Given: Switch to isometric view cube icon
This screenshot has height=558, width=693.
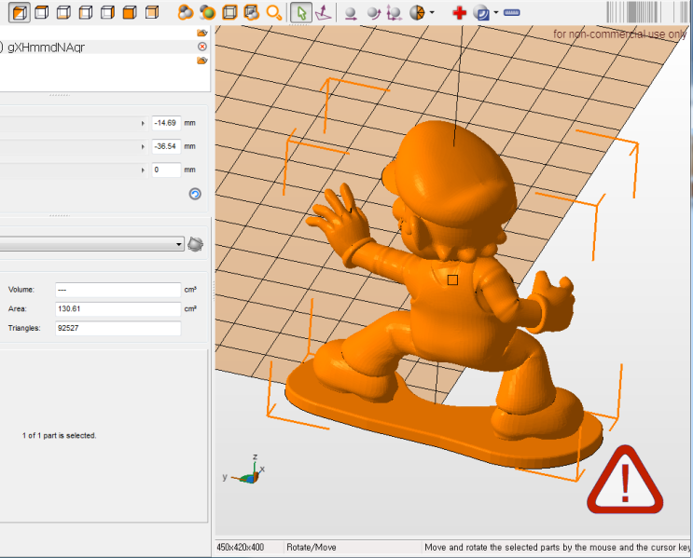Looking at the screenshot, I should [20, 12].
